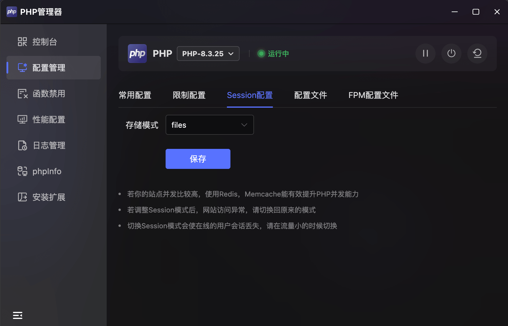The image size is (508, 326).
Task: Open 安装扩展 in the sidebar
Action: (54, 197)
